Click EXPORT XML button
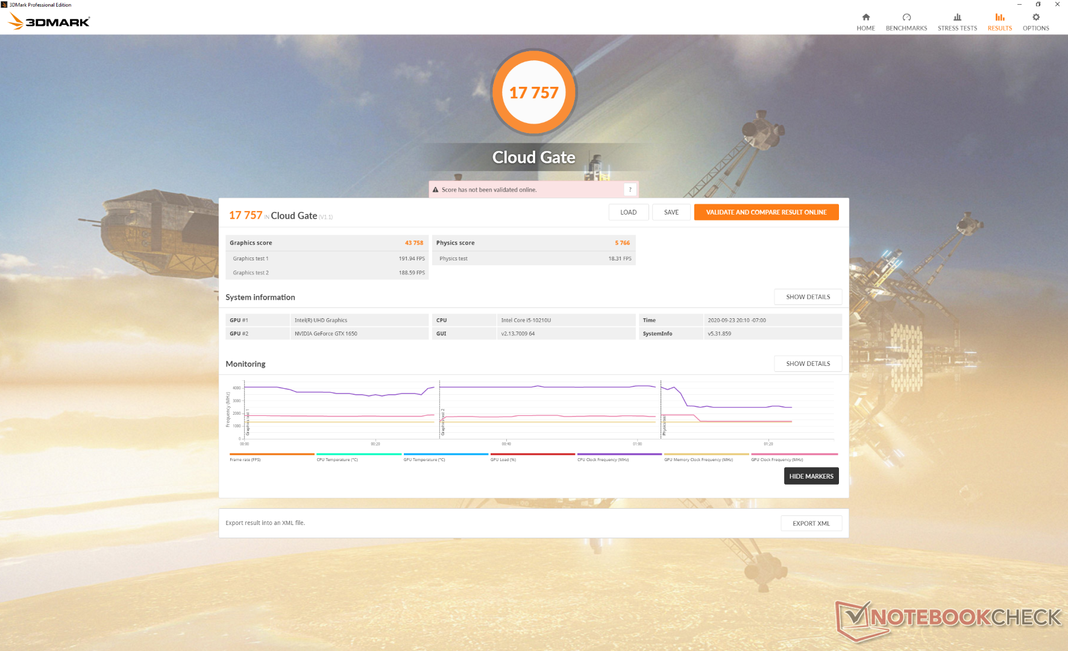Screen dimensions: 1068x651 pos(811,523)
